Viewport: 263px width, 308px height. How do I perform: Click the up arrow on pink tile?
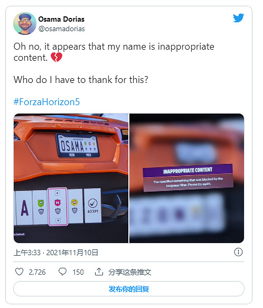point(57,193)
